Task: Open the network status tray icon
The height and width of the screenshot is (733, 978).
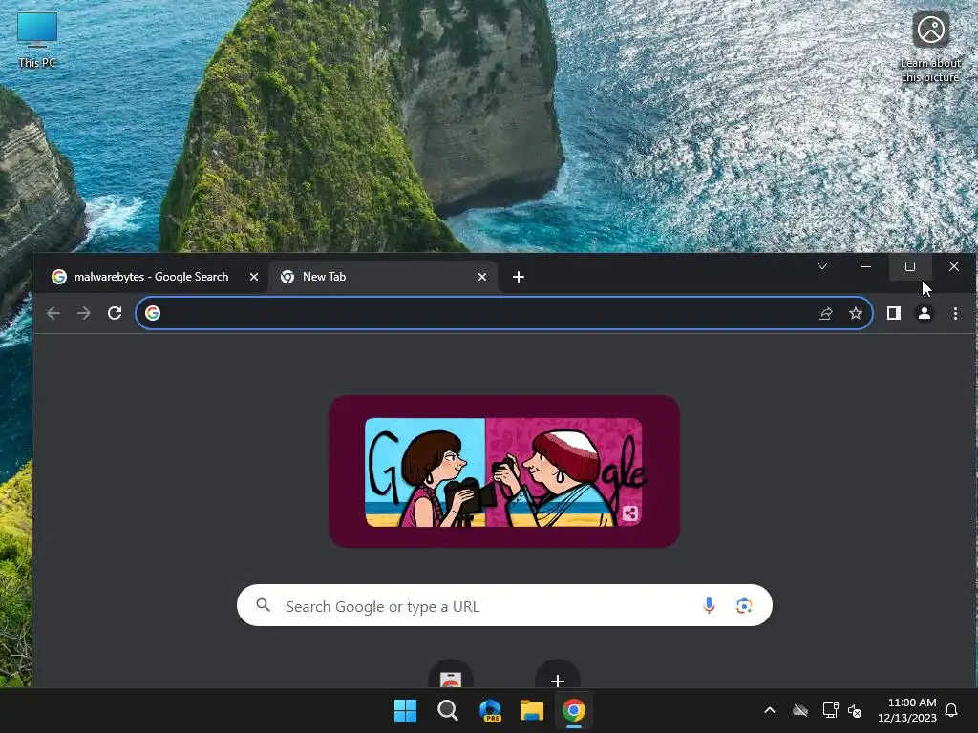Action: (830, 710)
